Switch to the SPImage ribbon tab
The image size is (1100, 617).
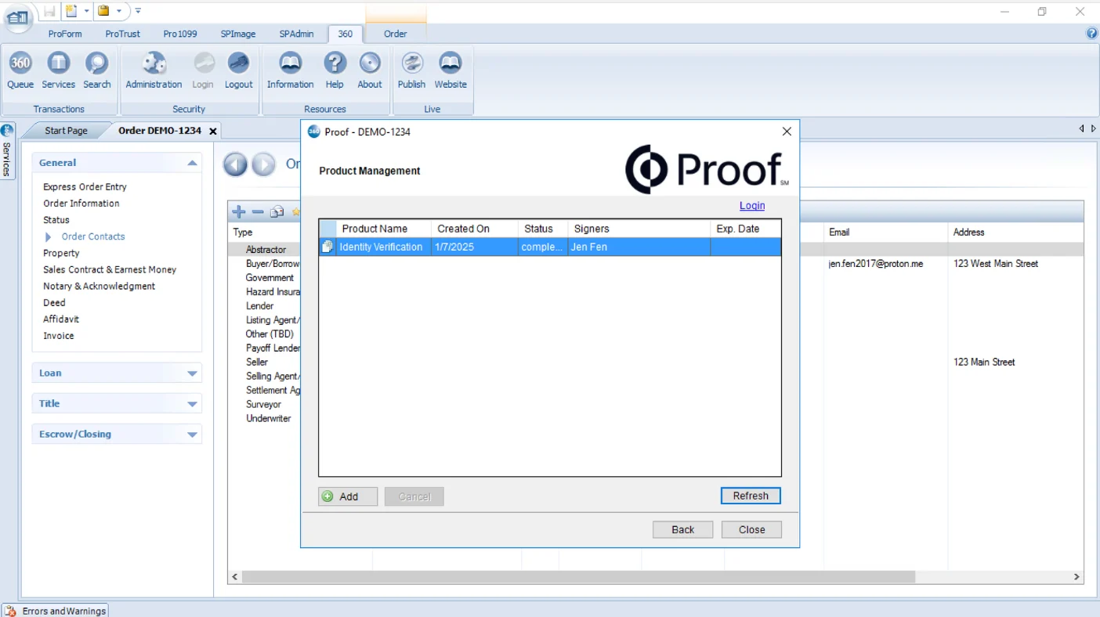[238, 34]
